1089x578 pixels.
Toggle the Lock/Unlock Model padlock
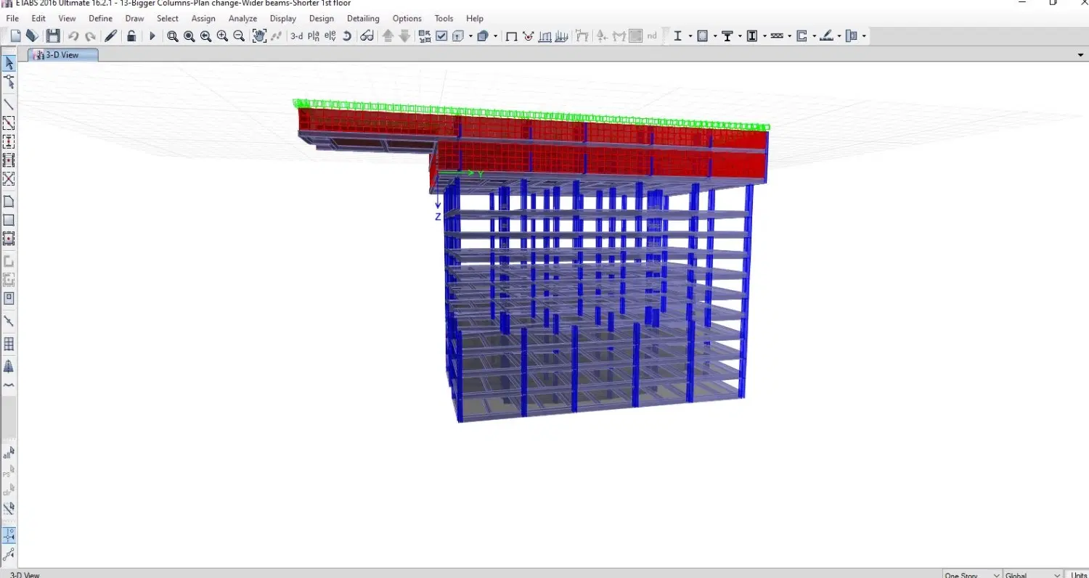click(131, 36)
